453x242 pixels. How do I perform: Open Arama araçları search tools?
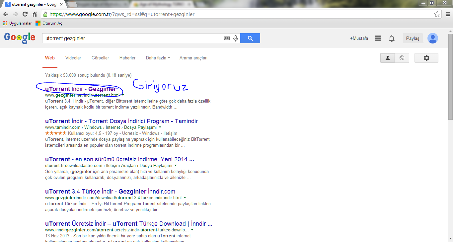click(193, 58)
